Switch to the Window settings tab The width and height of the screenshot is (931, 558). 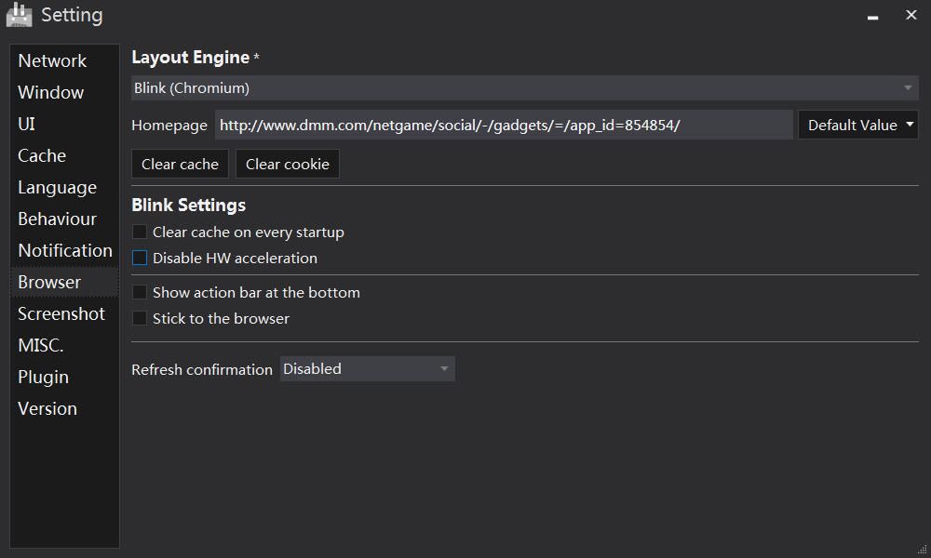(x=65, y=92)
